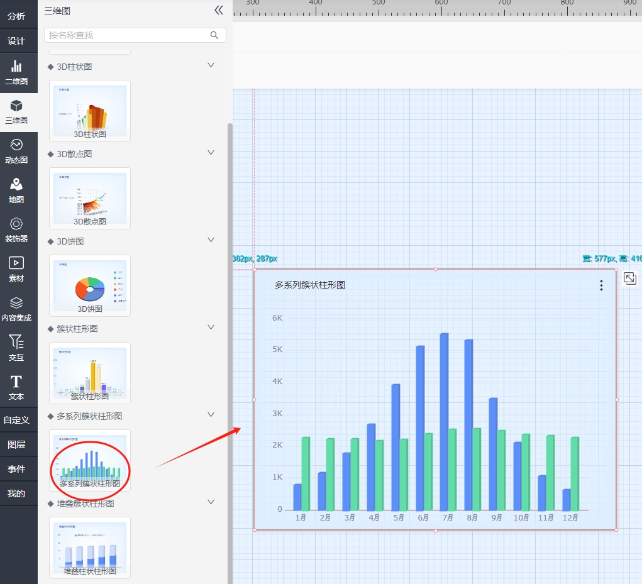Click the expand icon beside the chart
This screenshot has width=642, height=584.
[x=629, y=278]
